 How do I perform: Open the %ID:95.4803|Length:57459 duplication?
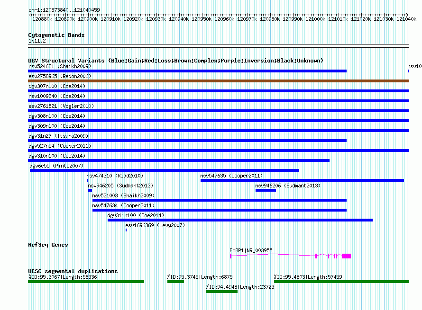tap(308, 277)
